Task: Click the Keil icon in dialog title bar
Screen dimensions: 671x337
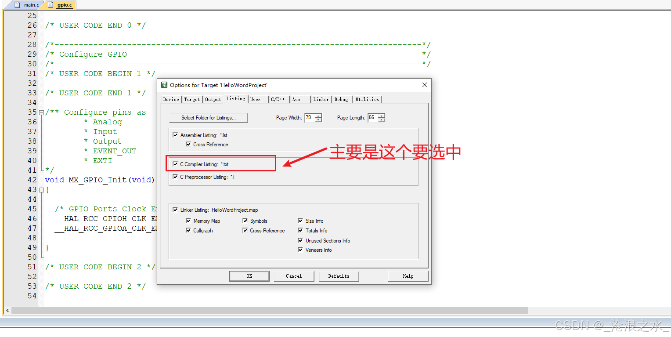Action: coord(164,85)
